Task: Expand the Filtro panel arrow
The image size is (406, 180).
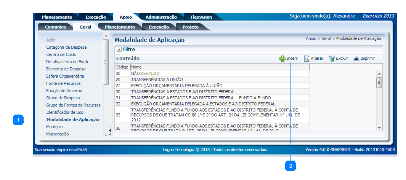Action: tap(119, 49)
